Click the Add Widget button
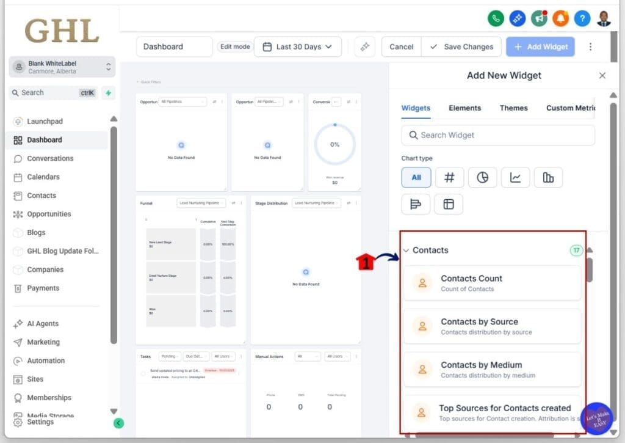Screen dimensions: 625x443 [x=540, y=46]
